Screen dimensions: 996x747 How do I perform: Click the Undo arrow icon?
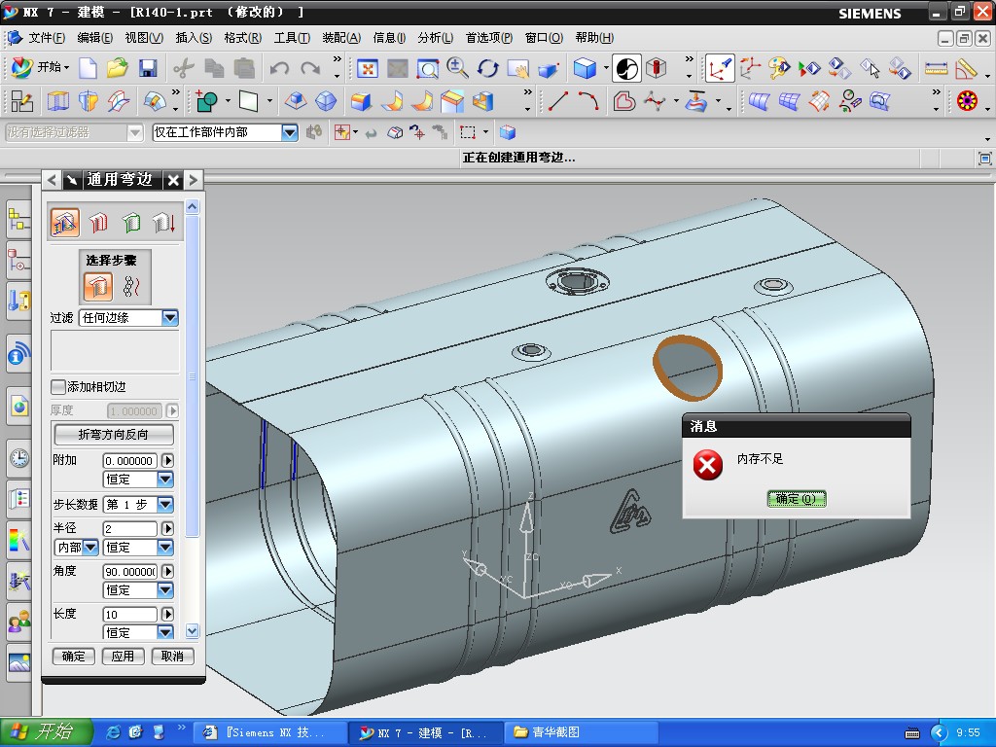(x=279, y=68)
